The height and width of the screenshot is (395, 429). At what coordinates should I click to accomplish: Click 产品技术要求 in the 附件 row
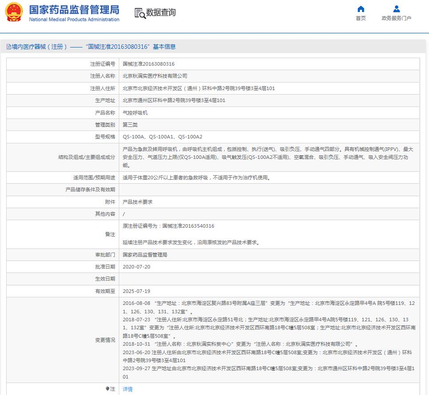tap(137, 202)
